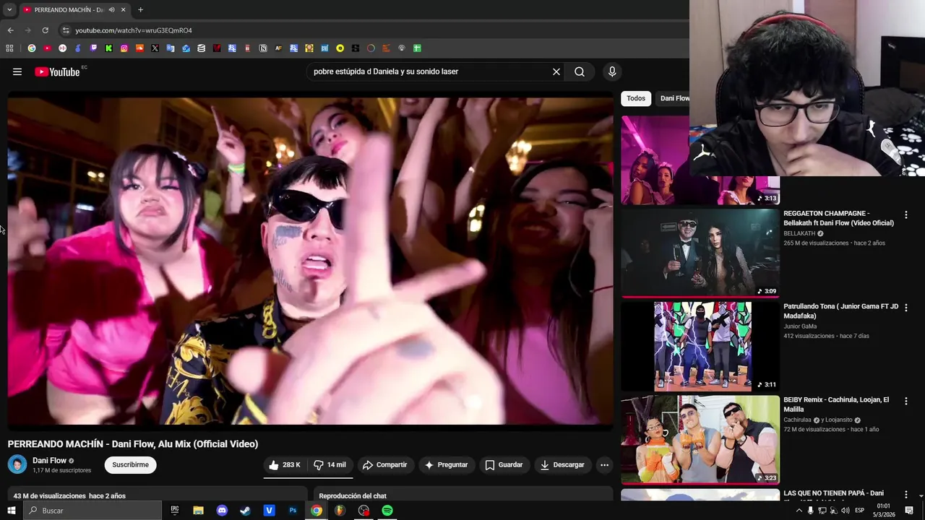Image resolution: width=925 pixels, height=520 pixels.
Task: Go to the YouTube home logo
Action: (x=57, y=71)
